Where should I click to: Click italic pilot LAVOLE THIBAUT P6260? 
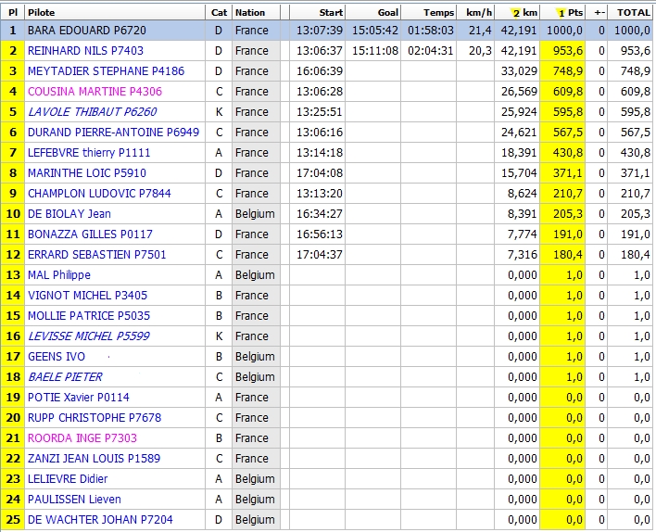pyautogui.click(x=92, y=111)
